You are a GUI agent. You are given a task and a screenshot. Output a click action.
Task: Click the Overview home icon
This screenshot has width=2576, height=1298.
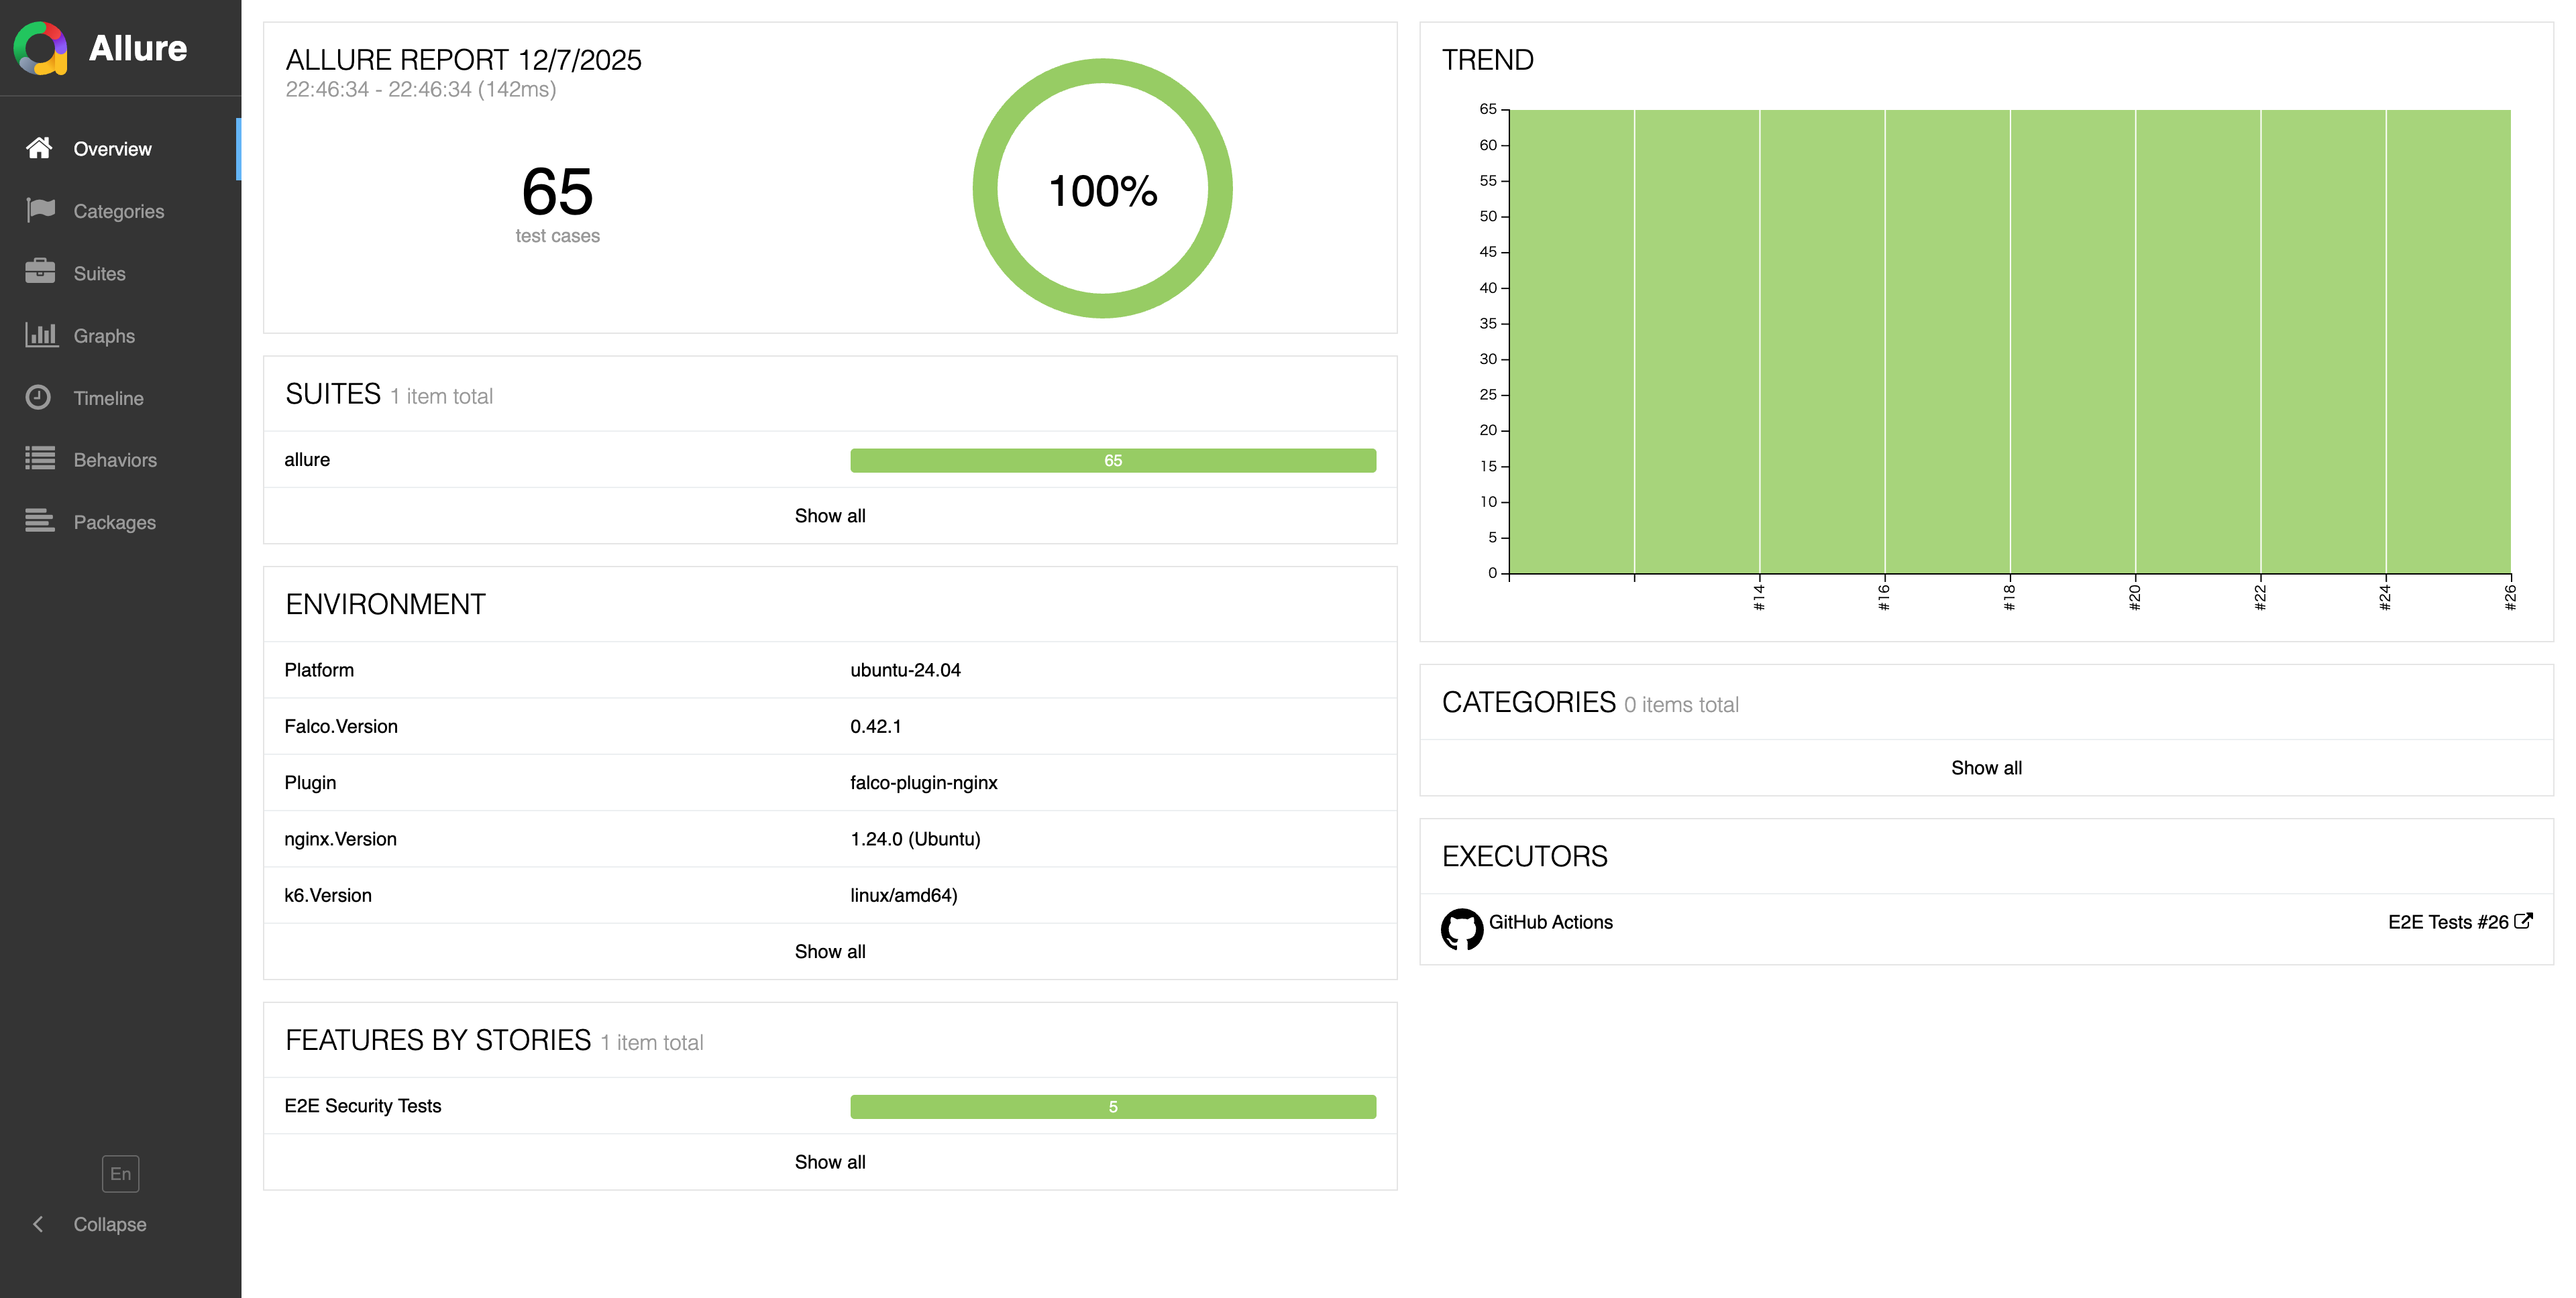pos(39,148)
